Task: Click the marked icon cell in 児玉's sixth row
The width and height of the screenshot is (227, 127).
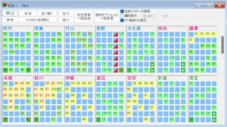Action: pyautogui.click(x=214, y=114)
